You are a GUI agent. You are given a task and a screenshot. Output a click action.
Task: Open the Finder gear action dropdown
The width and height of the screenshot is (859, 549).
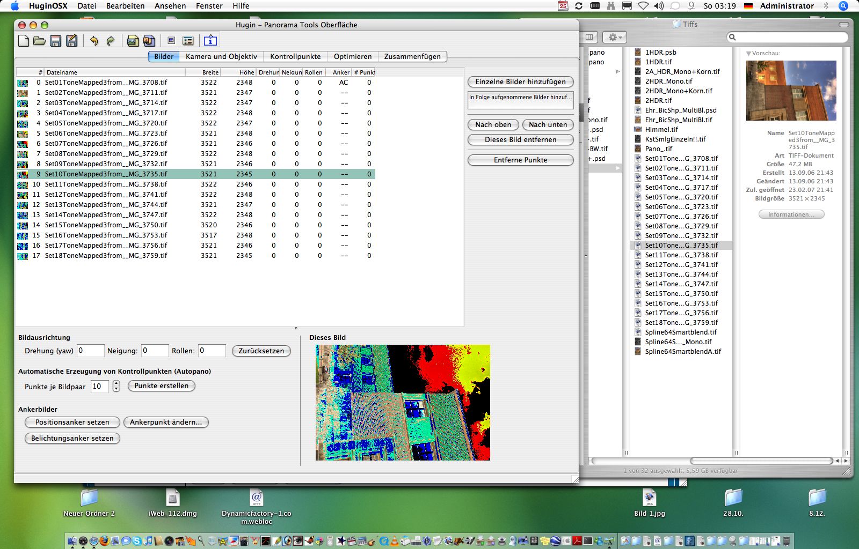click(614, 37)
